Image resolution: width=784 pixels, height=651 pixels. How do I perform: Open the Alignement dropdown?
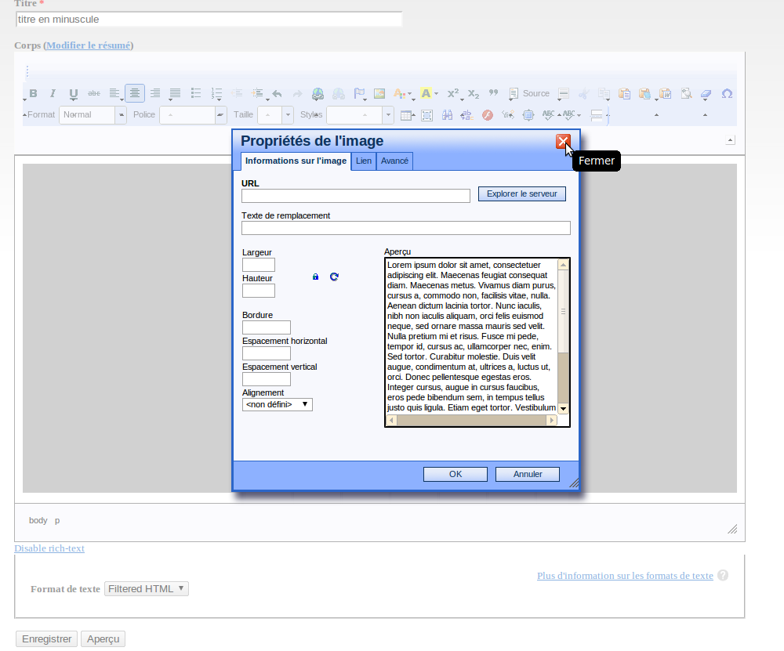pyautogui.click(x=278, y=404)
